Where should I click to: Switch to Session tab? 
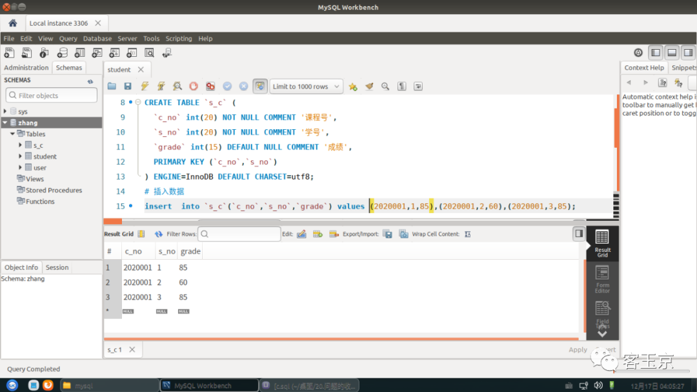pyautogui.click(x=57, y=267)
